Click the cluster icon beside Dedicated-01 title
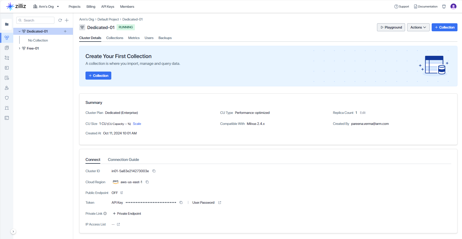 (82, 27)
